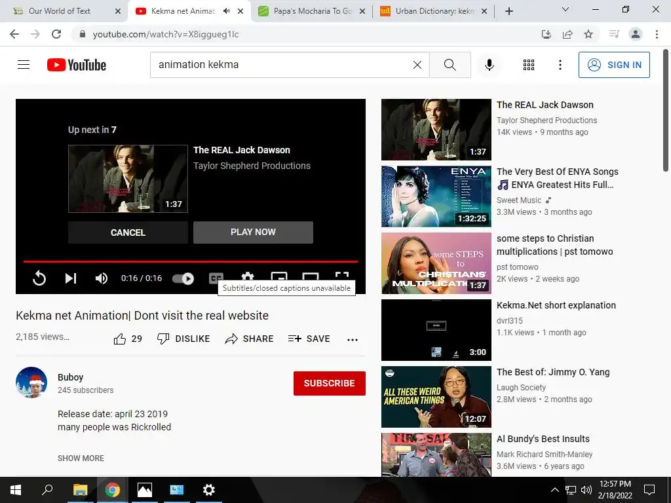The image size is (671, 503).
Task: Click the DISLIKE thumbs down button
Action: coord(183,339)
